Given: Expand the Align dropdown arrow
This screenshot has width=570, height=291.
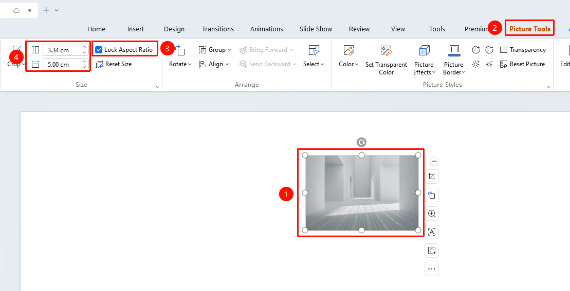Looking at the screenshot, I should pos(227,64).
